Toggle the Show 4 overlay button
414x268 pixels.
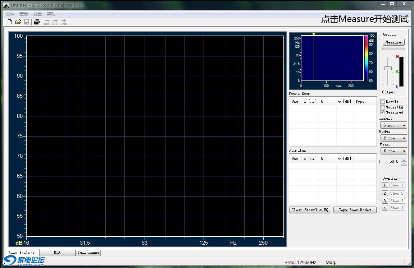397,208
